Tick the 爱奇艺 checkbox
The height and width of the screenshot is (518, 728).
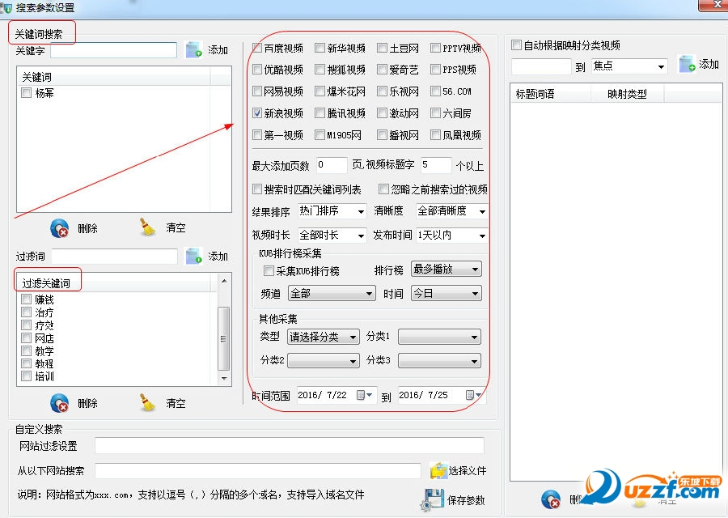pos(382,70)
